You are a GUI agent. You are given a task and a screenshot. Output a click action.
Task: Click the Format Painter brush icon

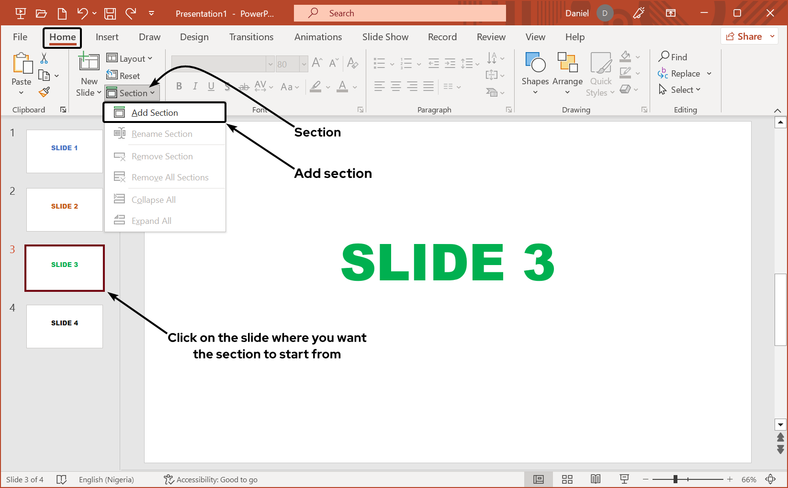(45, 92)
